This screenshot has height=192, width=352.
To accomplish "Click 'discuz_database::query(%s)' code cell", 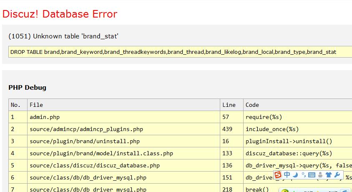I will 298,153.
